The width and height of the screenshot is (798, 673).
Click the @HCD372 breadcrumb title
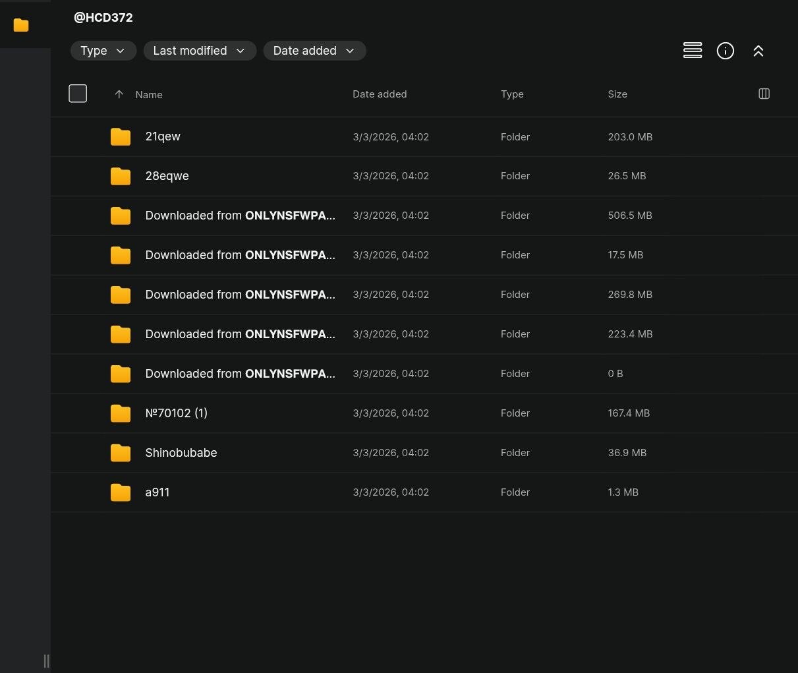(x=103, y=18)
